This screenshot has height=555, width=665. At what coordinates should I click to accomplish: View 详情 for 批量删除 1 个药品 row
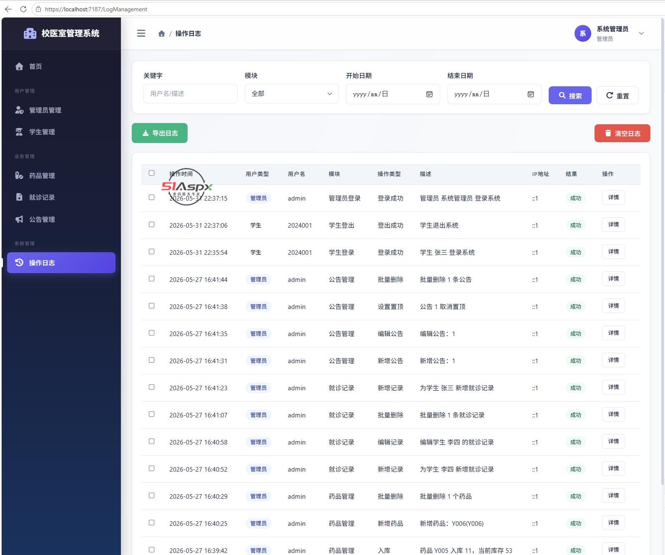[x=613, y=496]
